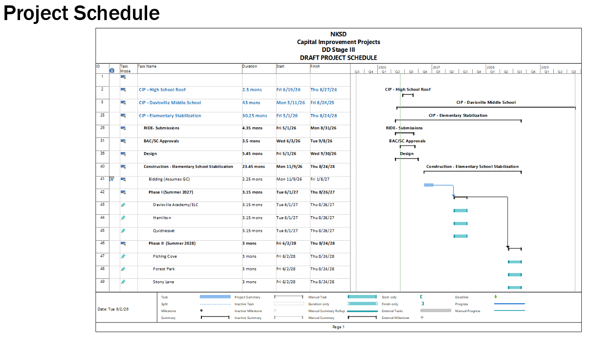Select the 2028 year label on the timescale

(490, 68)
